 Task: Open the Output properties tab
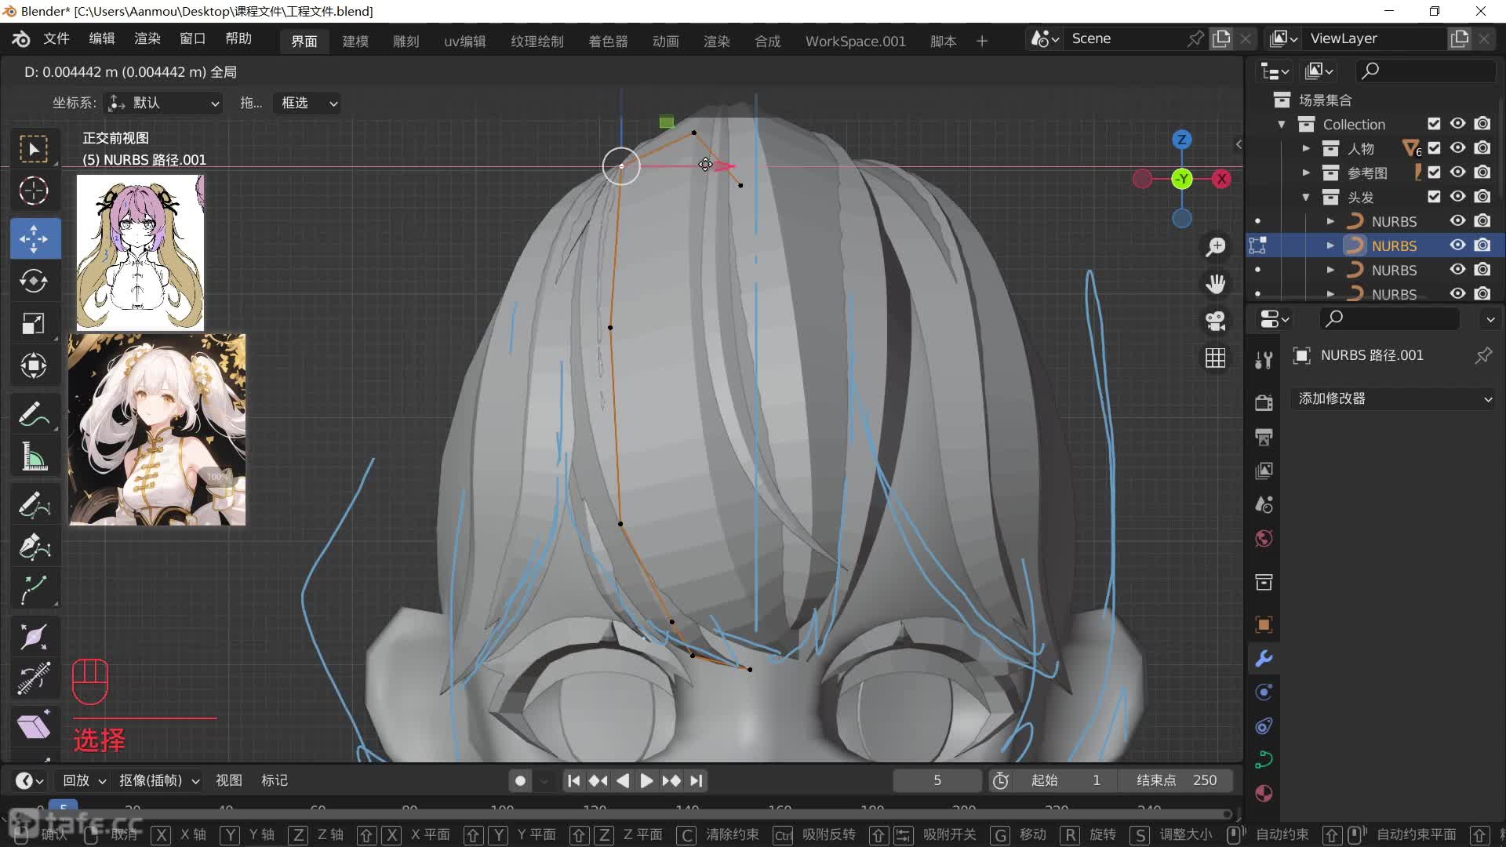[x=1264, y=437]
